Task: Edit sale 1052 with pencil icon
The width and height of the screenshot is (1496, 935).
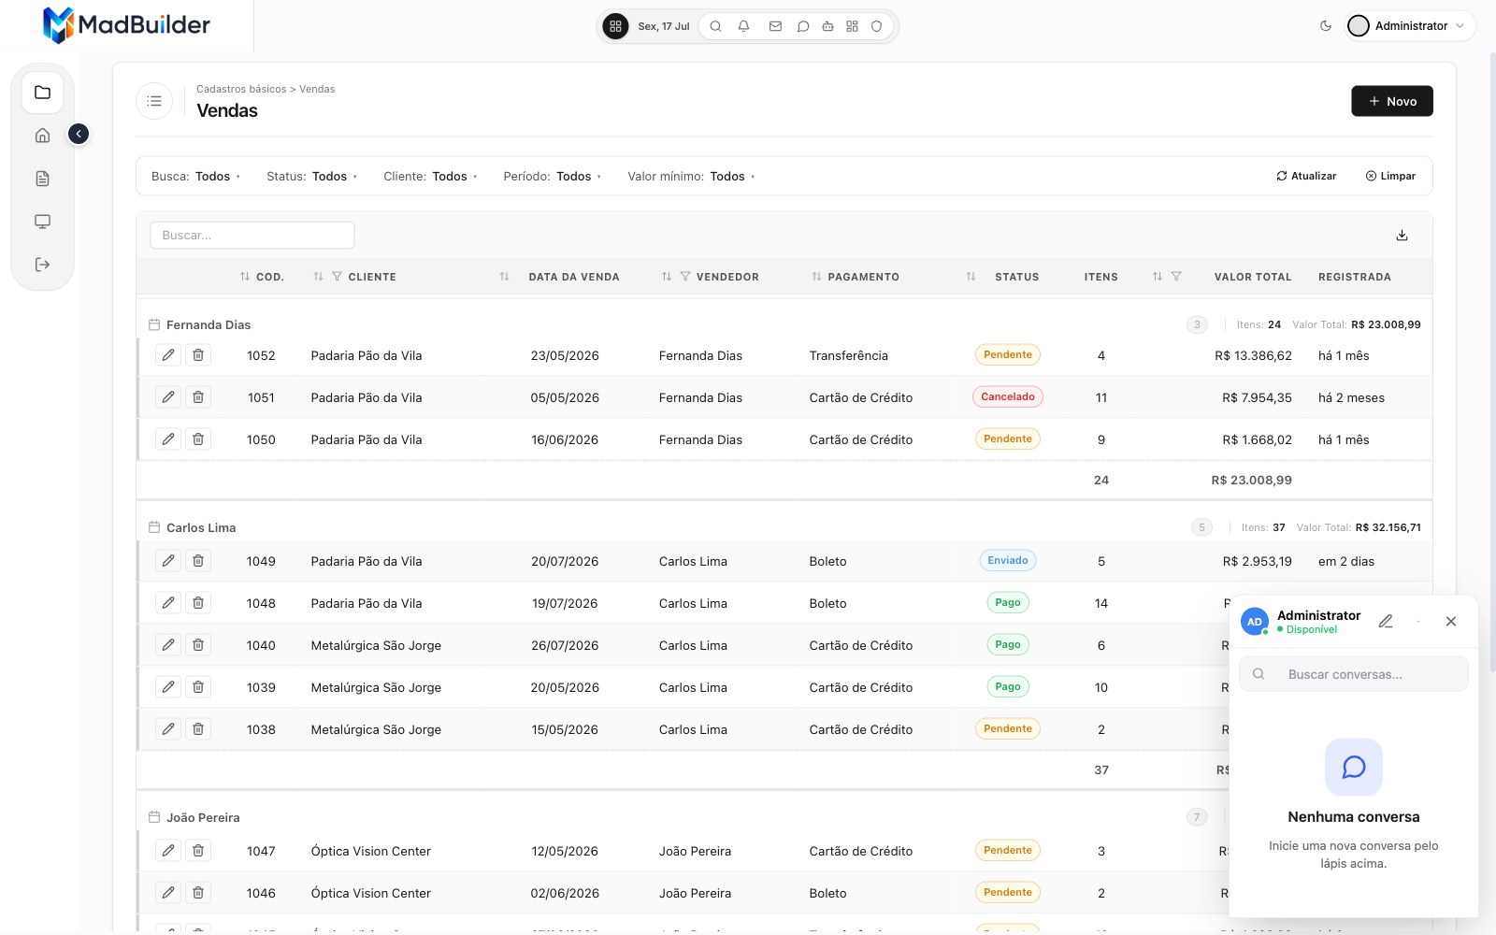Action: point(168,355)
